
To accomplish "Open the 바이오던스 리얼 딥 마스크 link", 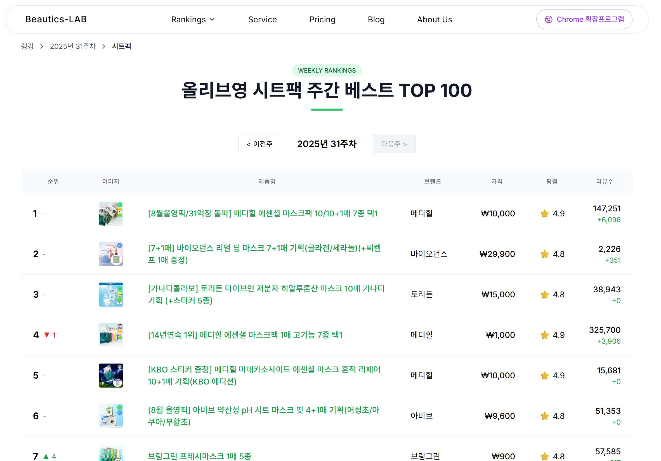I will click(x=264, y=254).
